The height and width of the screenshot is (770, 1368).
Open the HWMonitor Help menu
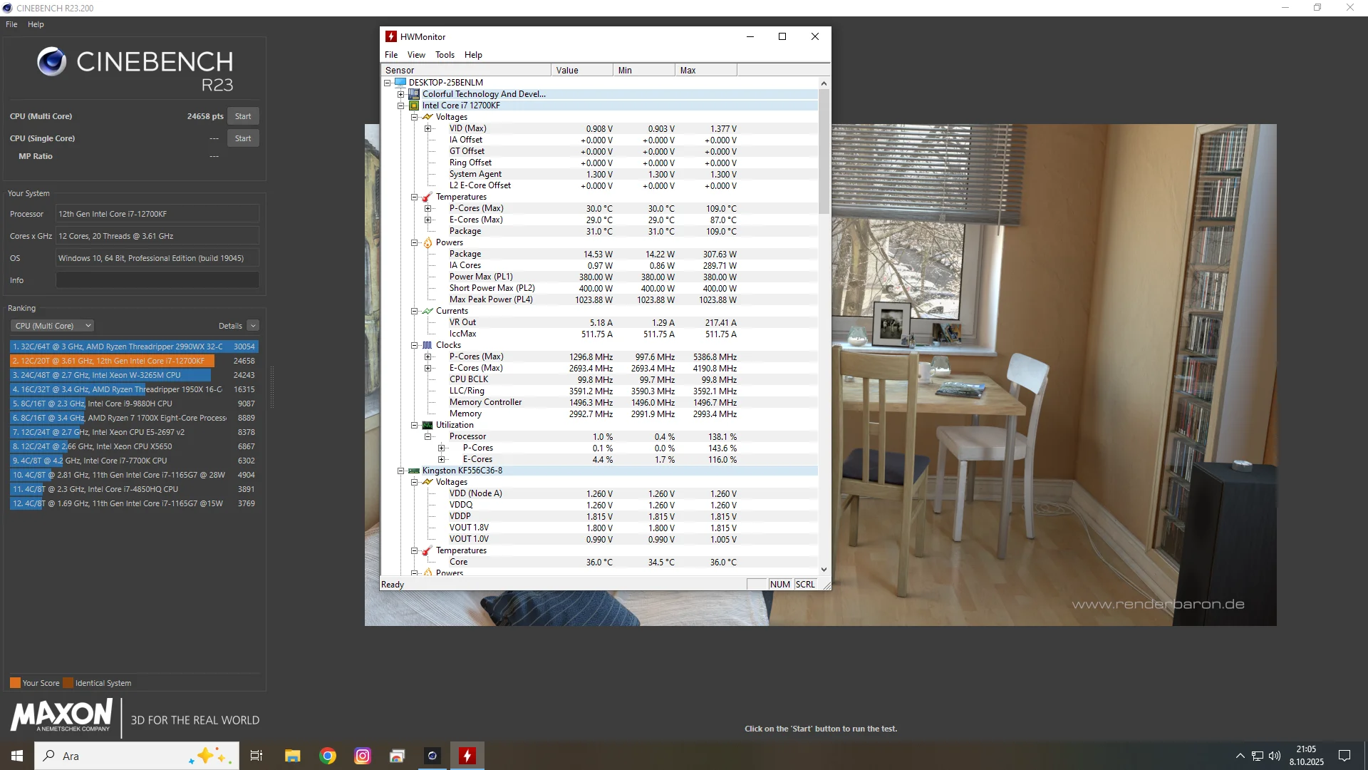click(473, 55)
